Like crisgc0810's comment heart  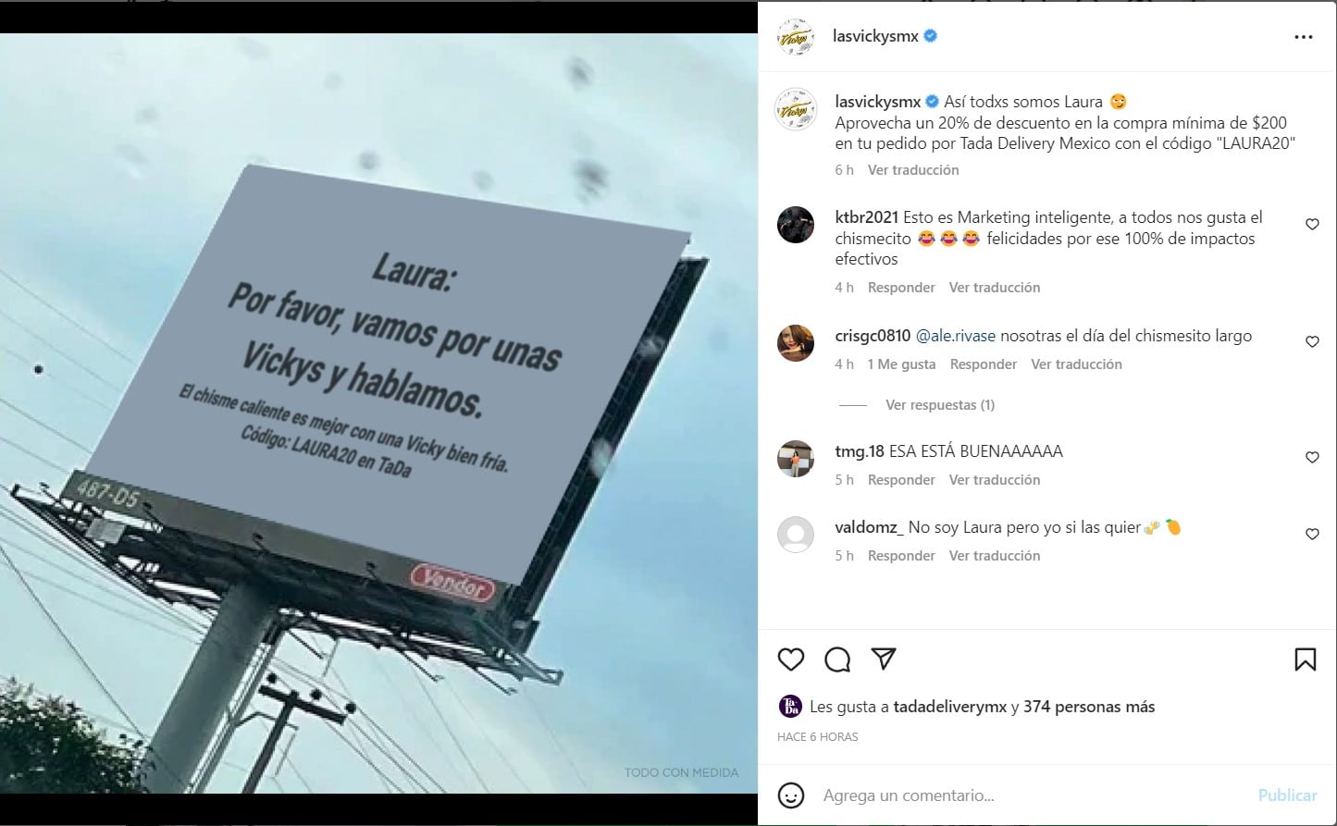[x=1312, y=342]
